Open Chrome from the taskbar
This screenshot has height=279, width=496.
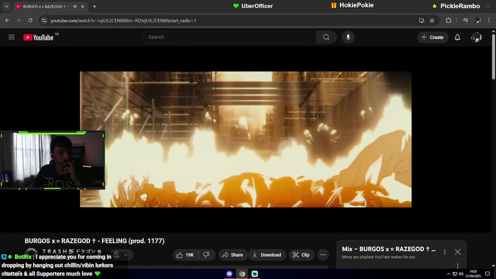click(x=242, y=274)
